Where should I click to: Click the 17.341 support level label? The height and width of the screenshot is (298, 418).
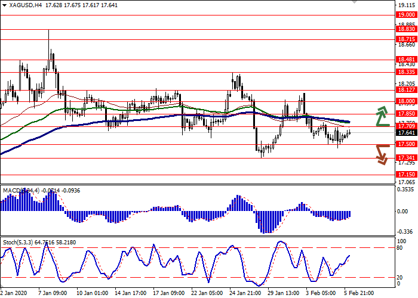[x=406, y=157]
